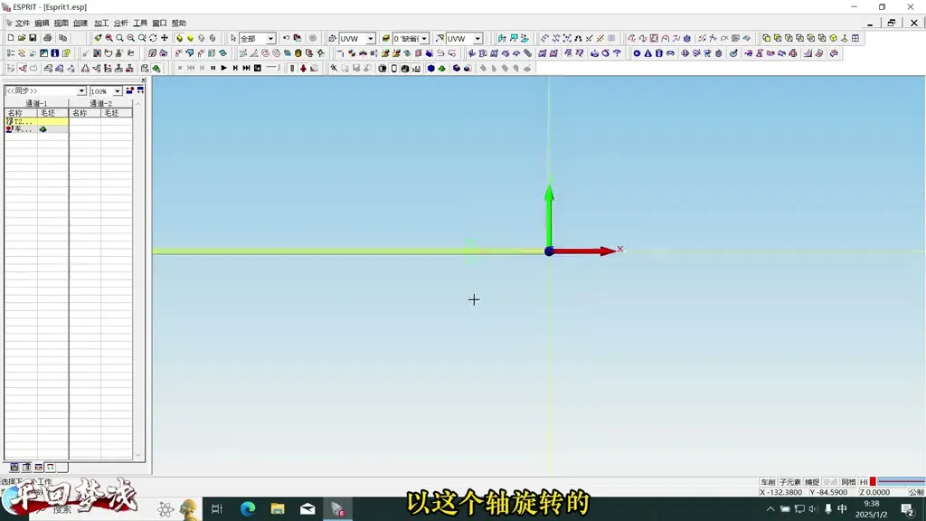Screen dimensions: 926x521
Task: Click the blue info icon in toolbar
Action: click(54, 53)
